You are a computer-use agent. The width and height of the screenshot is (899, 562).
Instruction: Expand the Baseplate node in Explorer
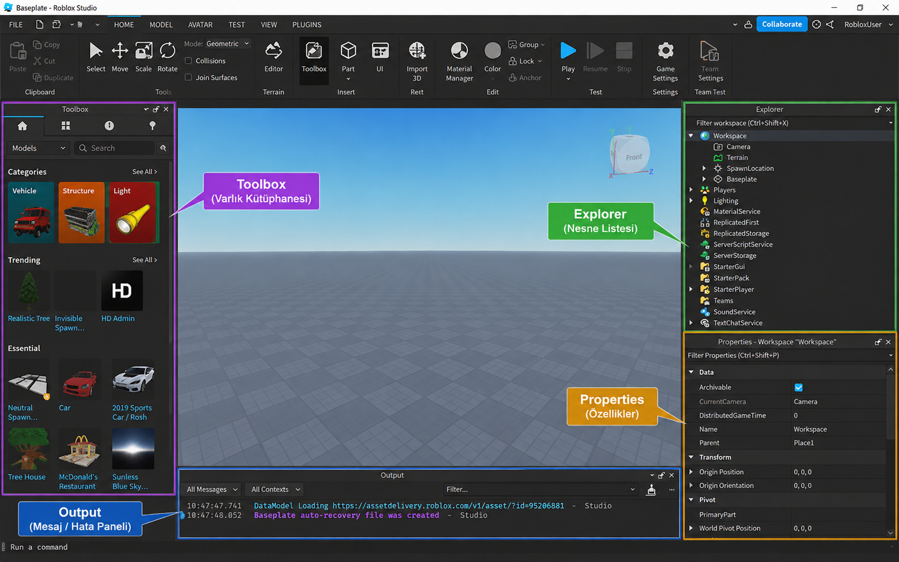pyautogui.click(x=705, y=179)
